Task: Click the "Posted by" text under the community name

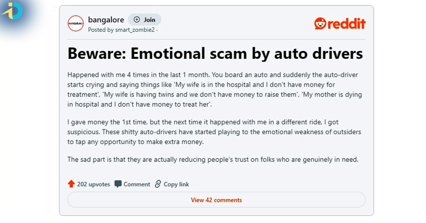Action: (x=101, y=30)
